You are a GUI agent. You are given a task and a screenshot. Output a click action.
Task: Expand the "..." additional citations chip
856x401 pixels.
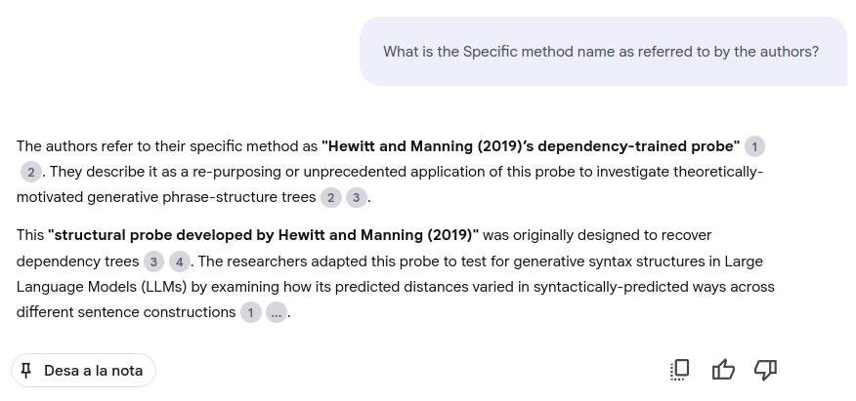coord(277,313)
